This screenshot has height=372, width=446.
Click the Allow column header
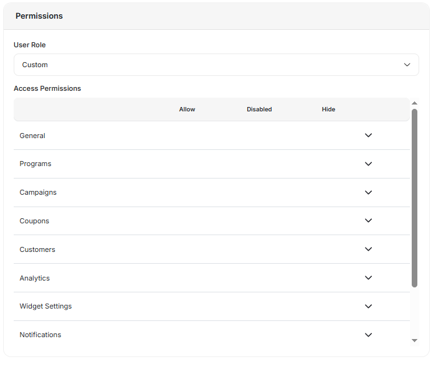point(187,109)
